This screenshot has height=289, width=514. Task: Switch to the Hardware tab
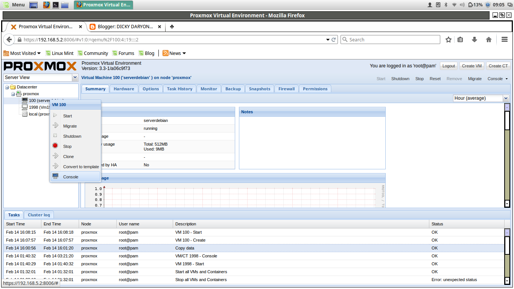click(x=124, y=89)
